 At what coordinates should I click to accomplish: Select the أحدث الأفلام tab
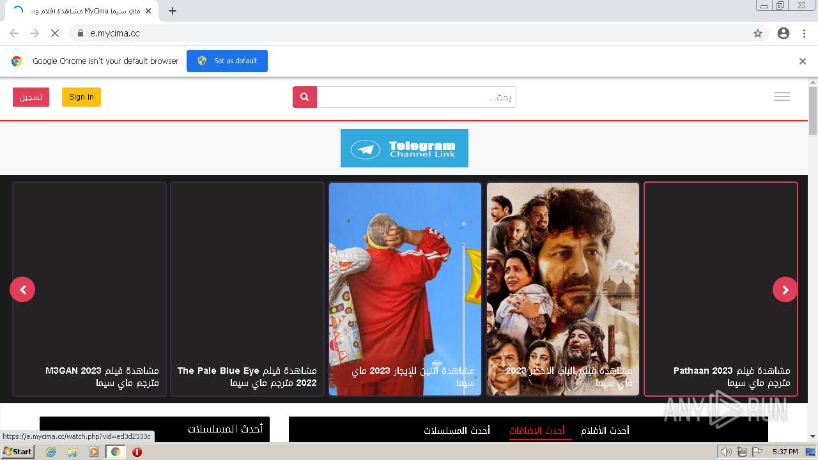[605, 431]
